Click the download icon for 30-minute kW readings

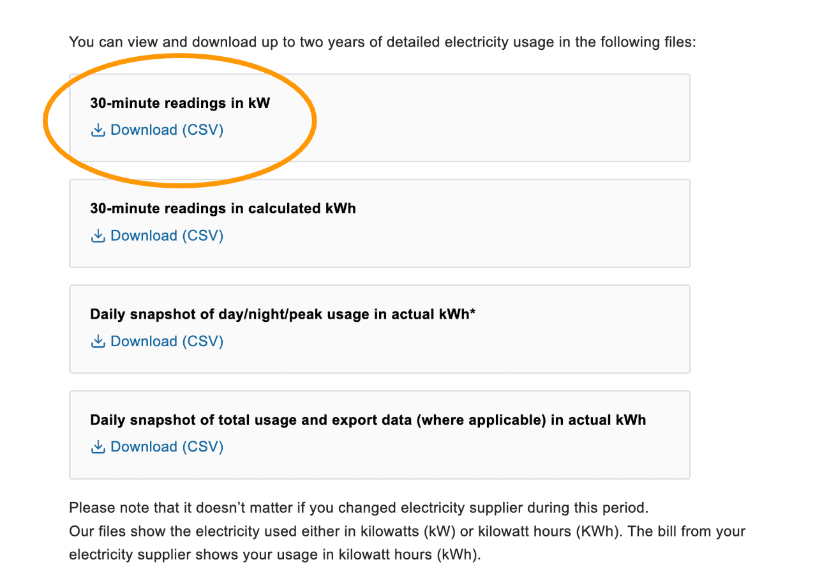tap(98, 130)
